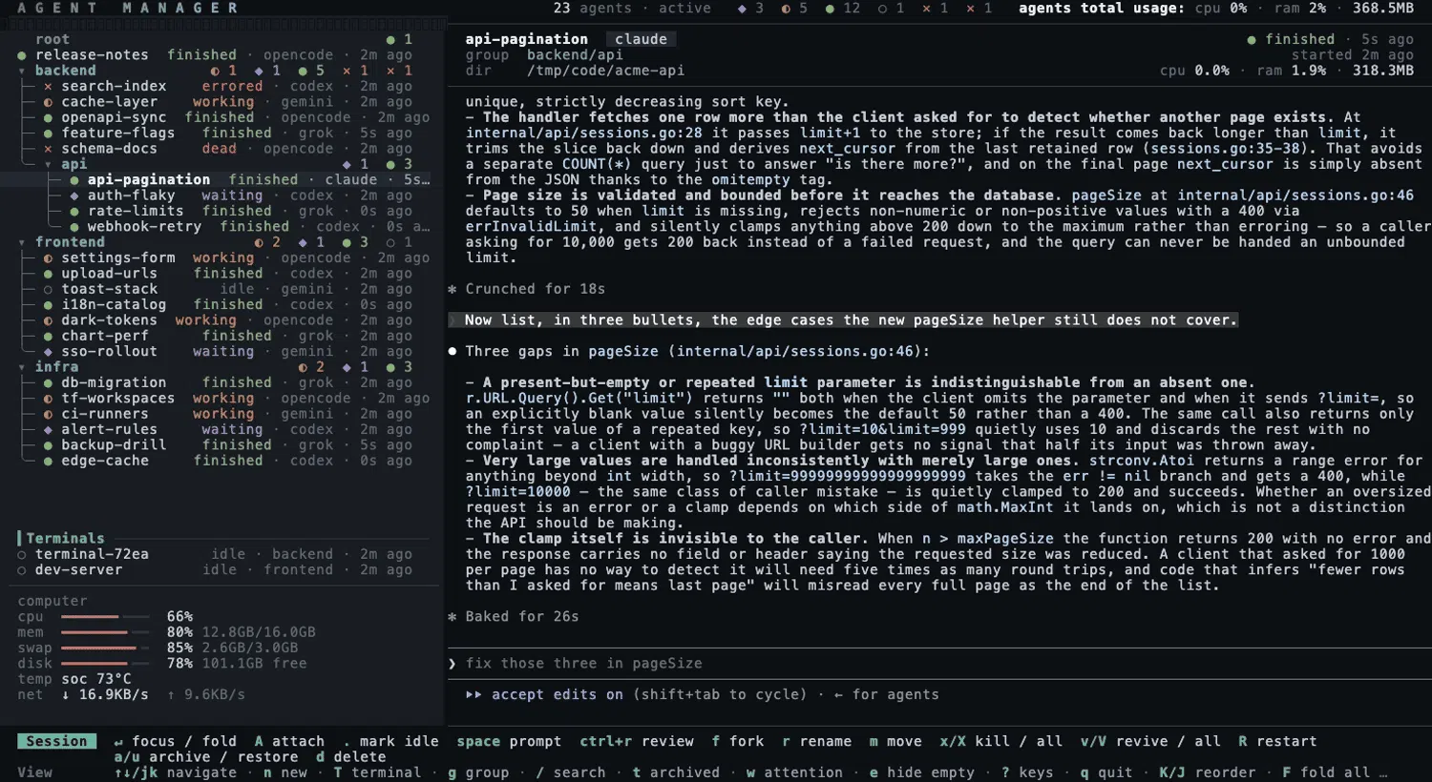Click the cpu 66% usage bar
This screenshot has height=782, width=1432.
coord(105,617)
